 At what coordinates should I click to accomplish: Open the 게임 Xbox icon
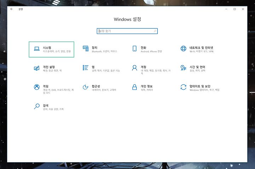click(x=37, y=87)
